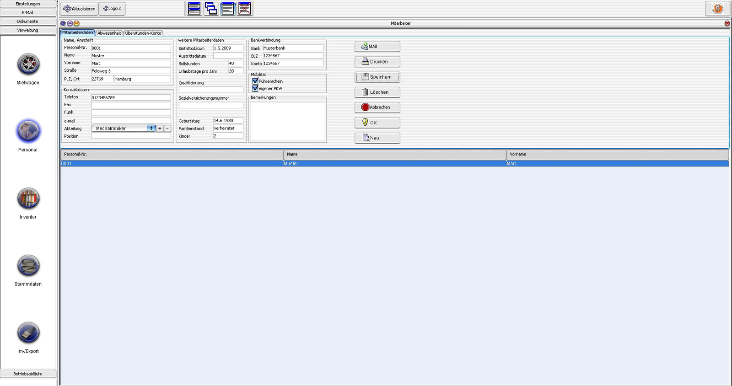This screenshot has width=732, height=386.
Task: Remove the Abteilung with minus button
Action: [167, 129]
